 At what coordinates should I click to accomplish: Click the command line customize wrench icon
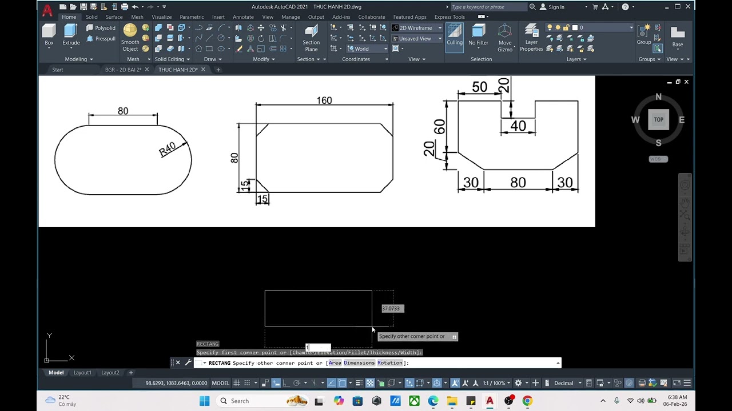coord(188,362)
